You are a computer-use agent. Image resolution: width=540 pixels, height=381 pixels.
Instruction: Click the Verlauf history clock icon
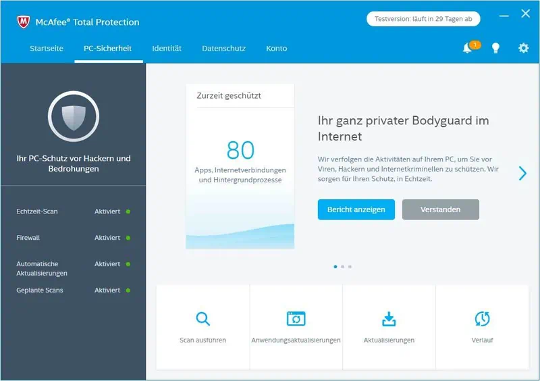(x=482, y=319)
